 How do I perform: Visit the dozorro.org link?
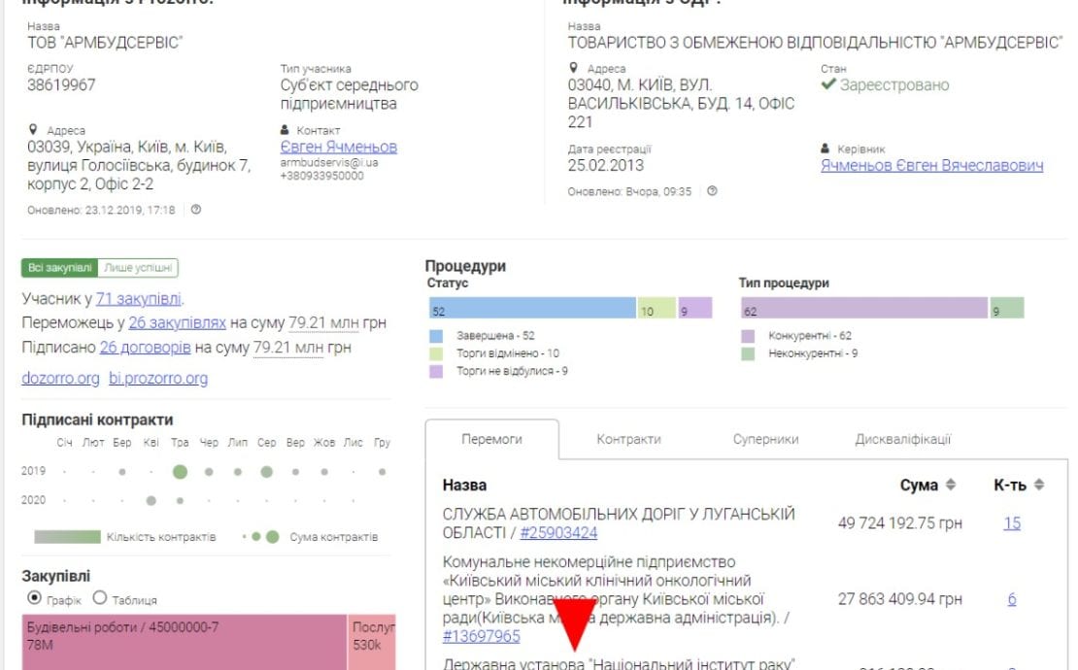(x=60, y=378)
